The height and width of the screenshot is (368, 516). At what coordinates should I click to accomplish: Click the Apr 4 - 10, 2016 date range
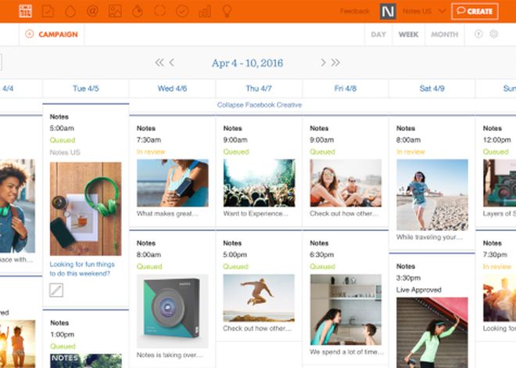tap(248, 63)
